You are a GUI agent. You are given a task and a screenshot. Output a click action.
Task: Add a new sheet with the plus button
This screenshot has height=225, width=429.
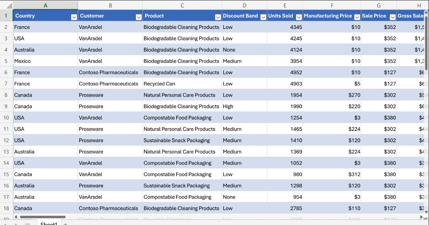(x=66, y=224)
